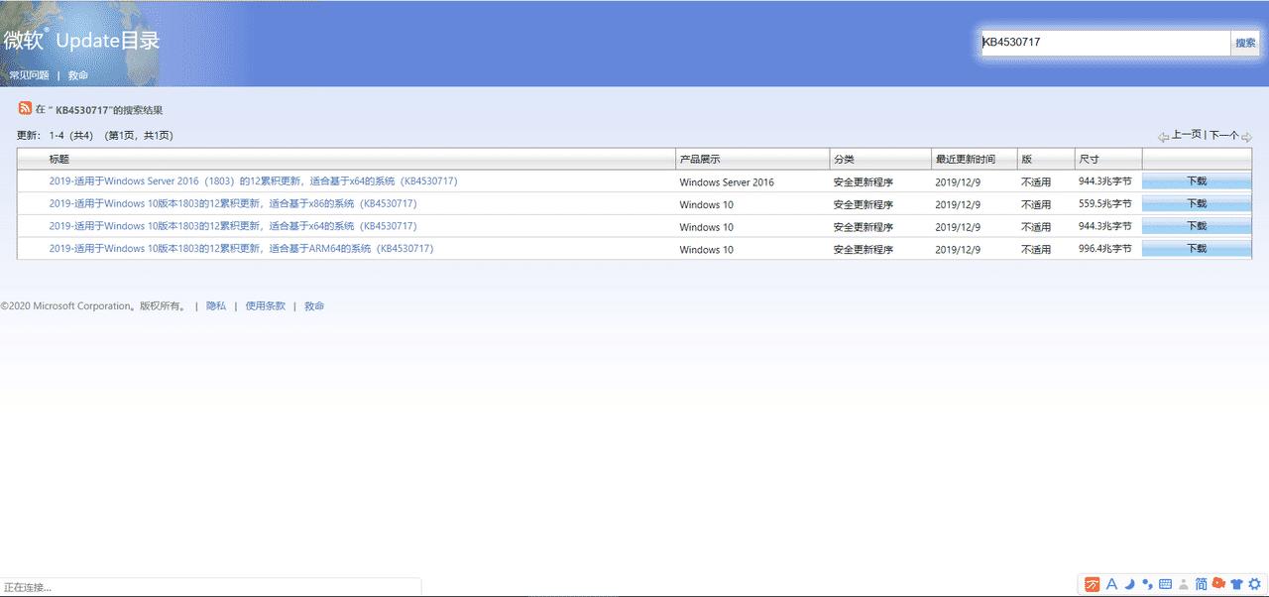The width and height of the screenshot is (1269, 597).
Task: Click the orange video camera icon
Action: [1218, 584]
